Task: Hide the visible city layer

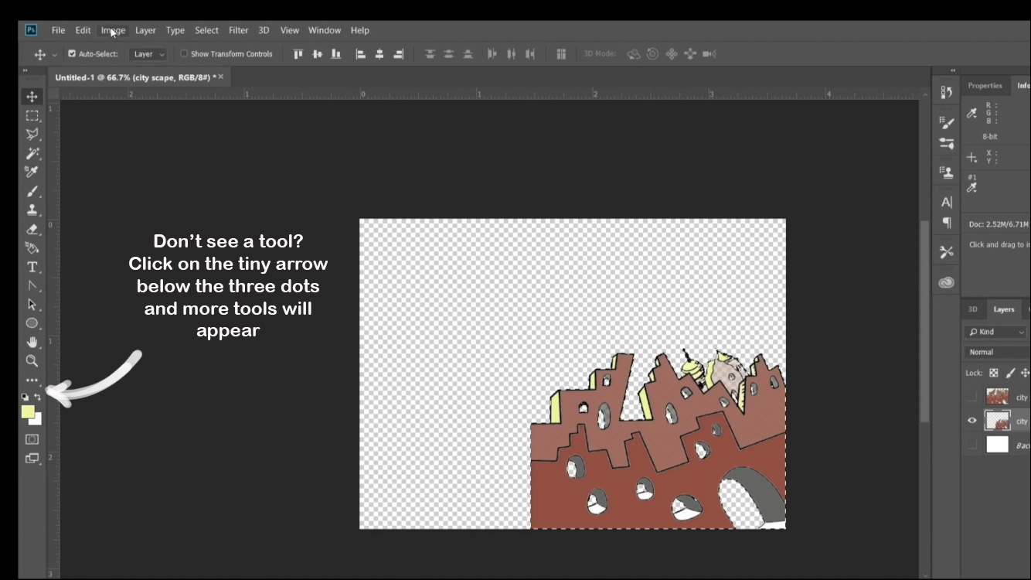Action: point(972,421)
